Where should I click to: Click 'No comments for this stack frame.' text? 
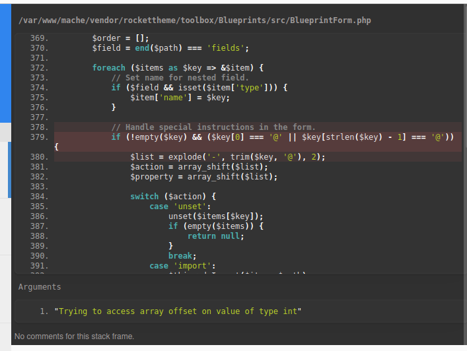pos(74,336)
